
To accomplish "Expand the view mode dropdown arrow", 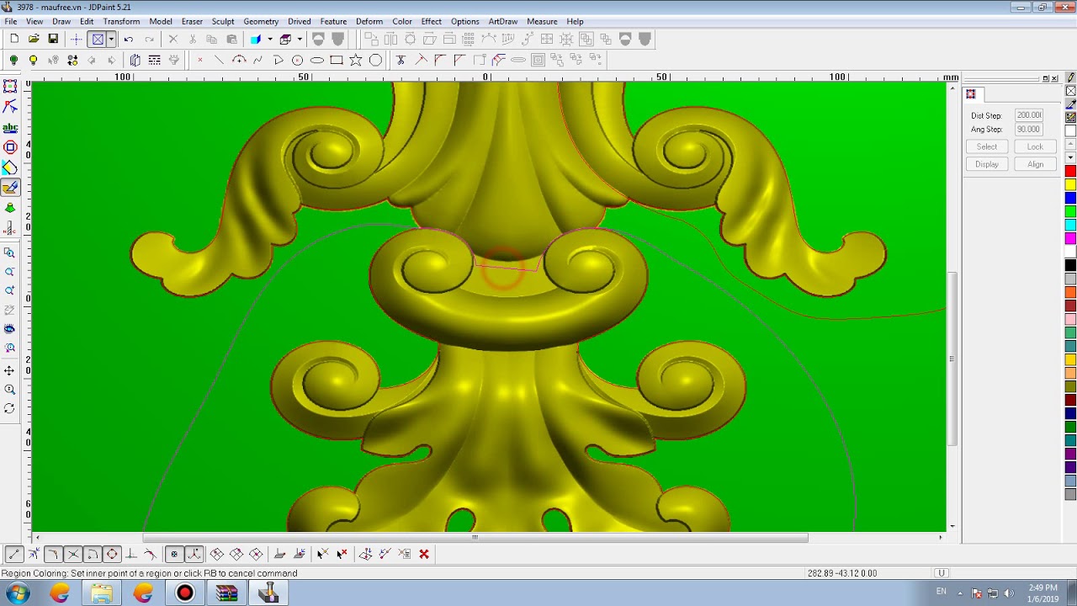I will pyautogui.click(x=111, y=39).
